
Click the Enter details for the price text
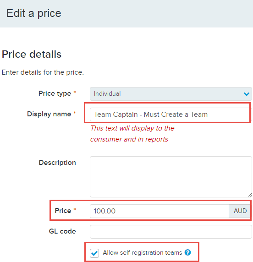tap(43, 72)
